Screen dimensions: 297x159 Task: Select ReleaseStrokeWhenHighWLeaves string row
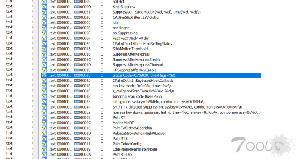tap(151, 134)
